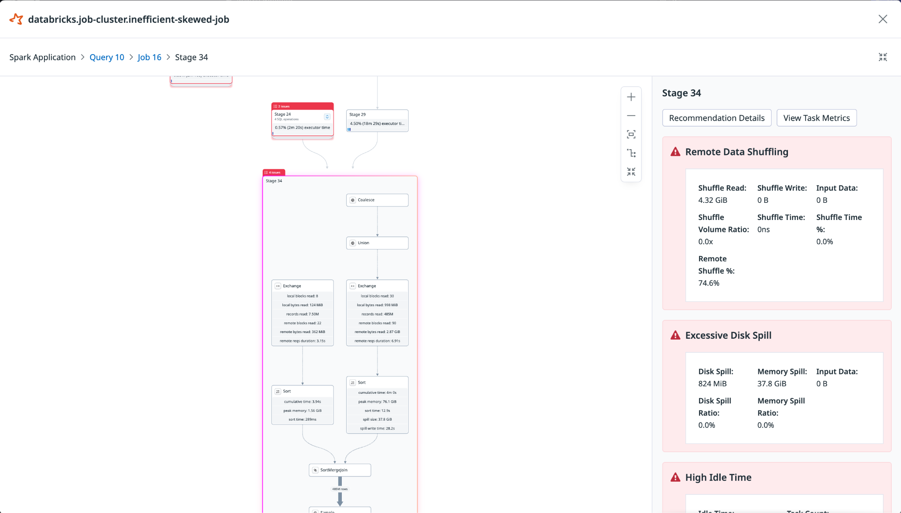901x513 pixels.
Task: Click the Coalesce node icon
Action: [352, 200]
